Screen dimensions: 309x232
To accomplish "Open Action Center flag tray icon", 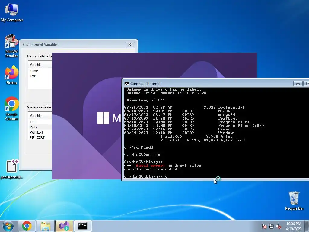I will (264, 226).
